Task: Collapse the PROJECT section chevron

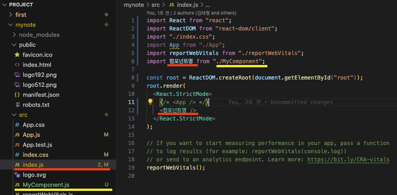Action: (5, 5)
